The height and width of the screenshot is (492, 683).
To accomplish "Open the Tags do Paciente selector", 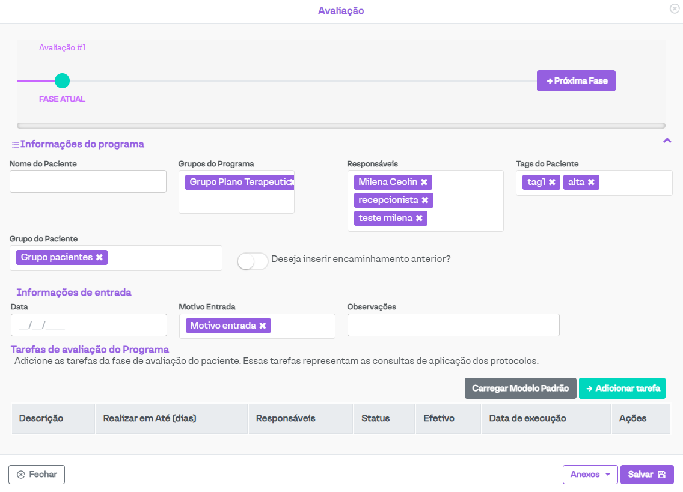I will click(634, 183).
